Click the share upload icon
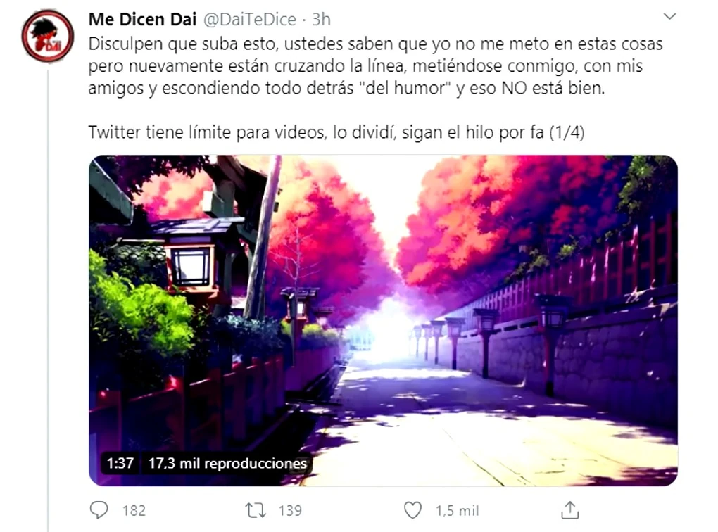 click(570, 510)
